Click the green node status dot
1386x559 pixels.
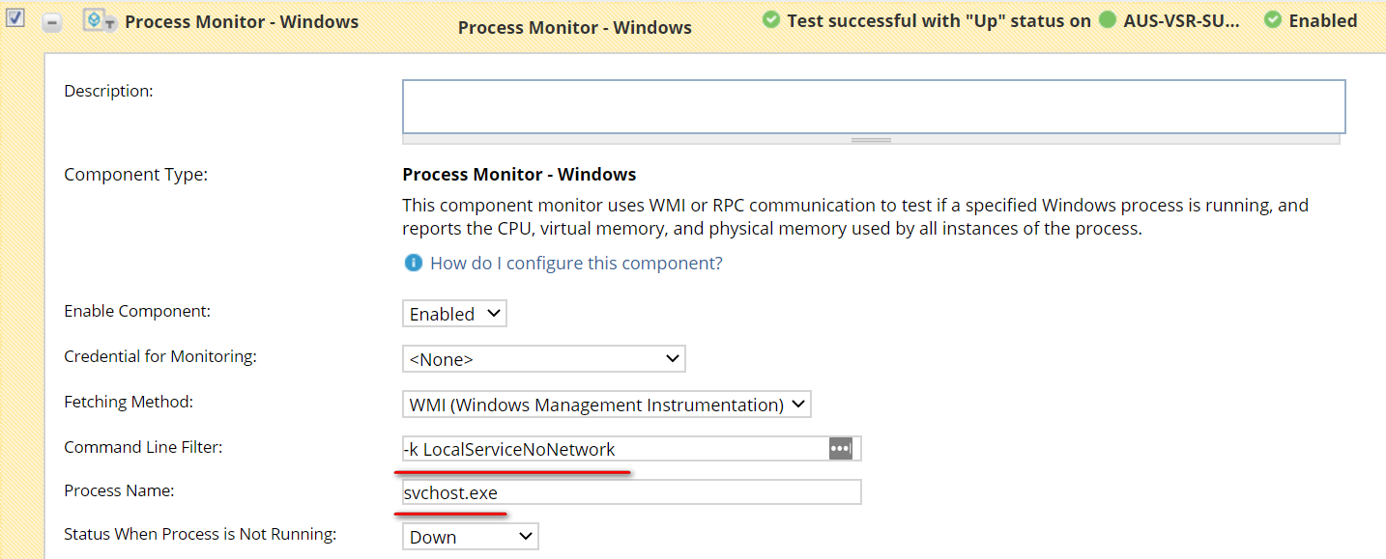pos(1108,20)
